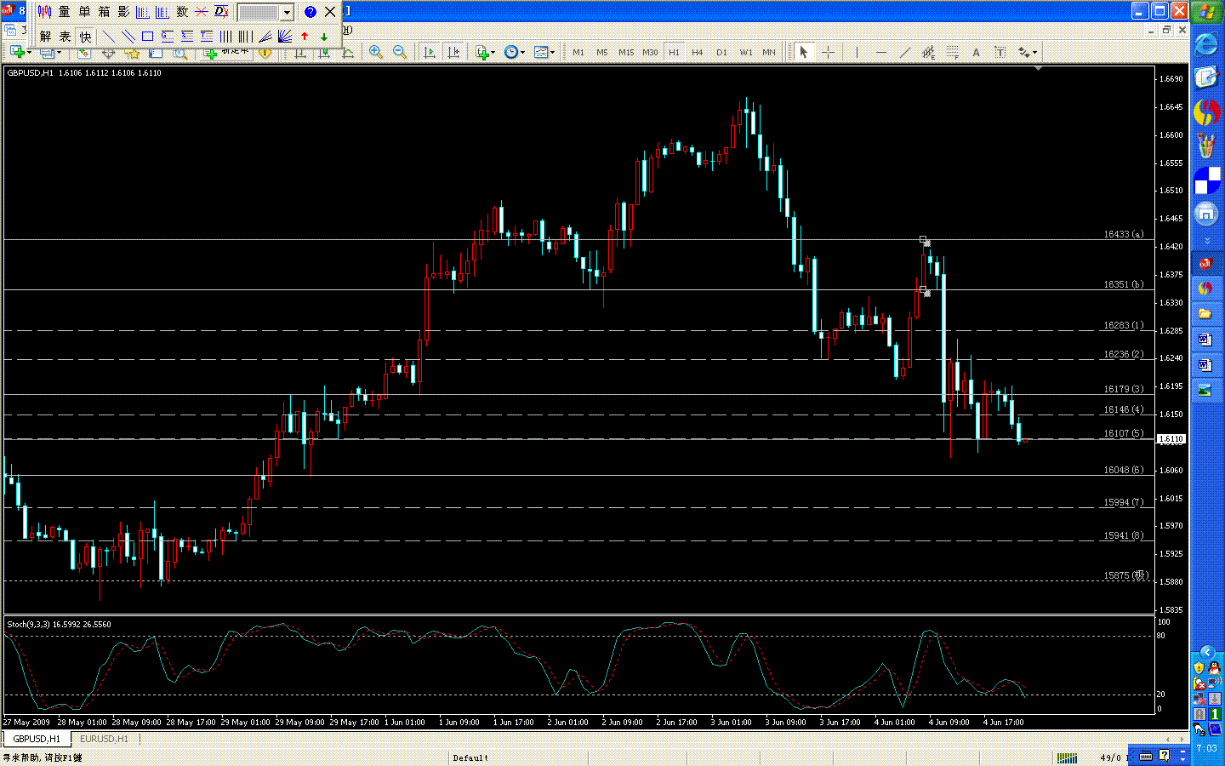Select the rectangle drawing tool

tap(147, 37)
